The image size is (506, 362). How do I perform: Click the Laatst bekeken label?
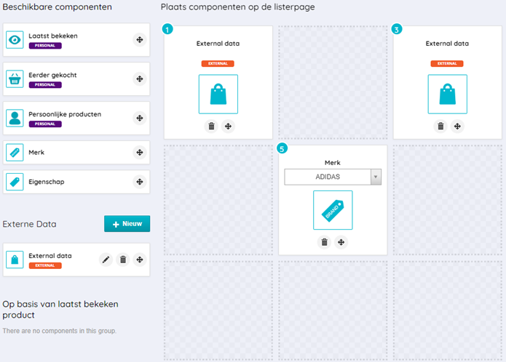click(x=53, y=36)
